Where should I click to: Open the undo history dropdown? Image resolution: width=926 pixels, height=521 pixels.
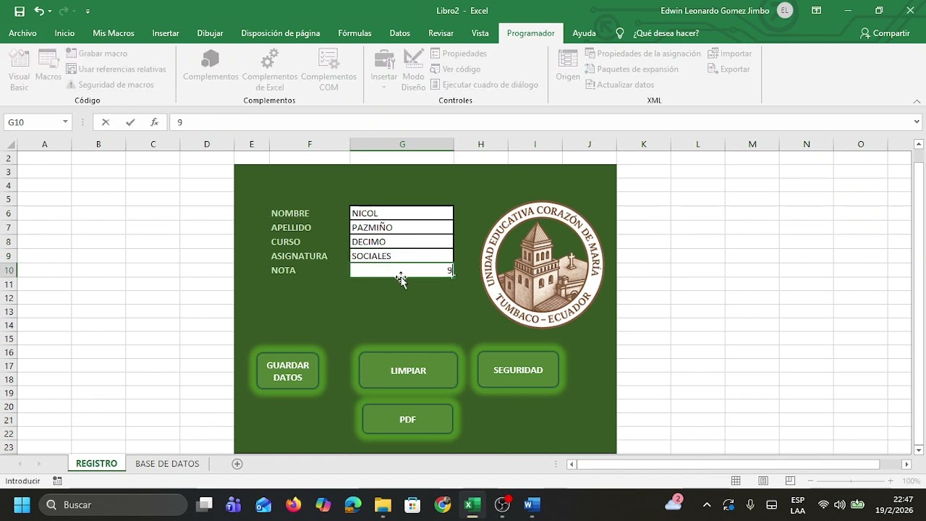click(x=50, y=12)
